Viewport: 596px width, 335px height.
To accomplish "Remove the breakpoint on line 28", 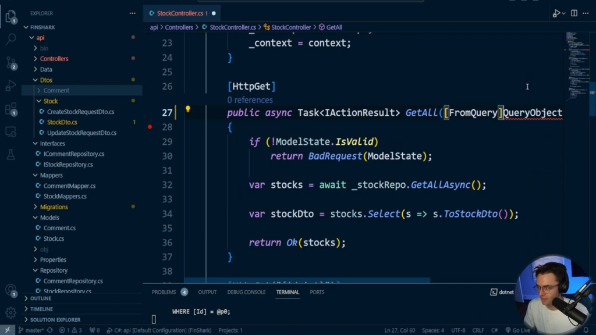I will click(150, 127).
